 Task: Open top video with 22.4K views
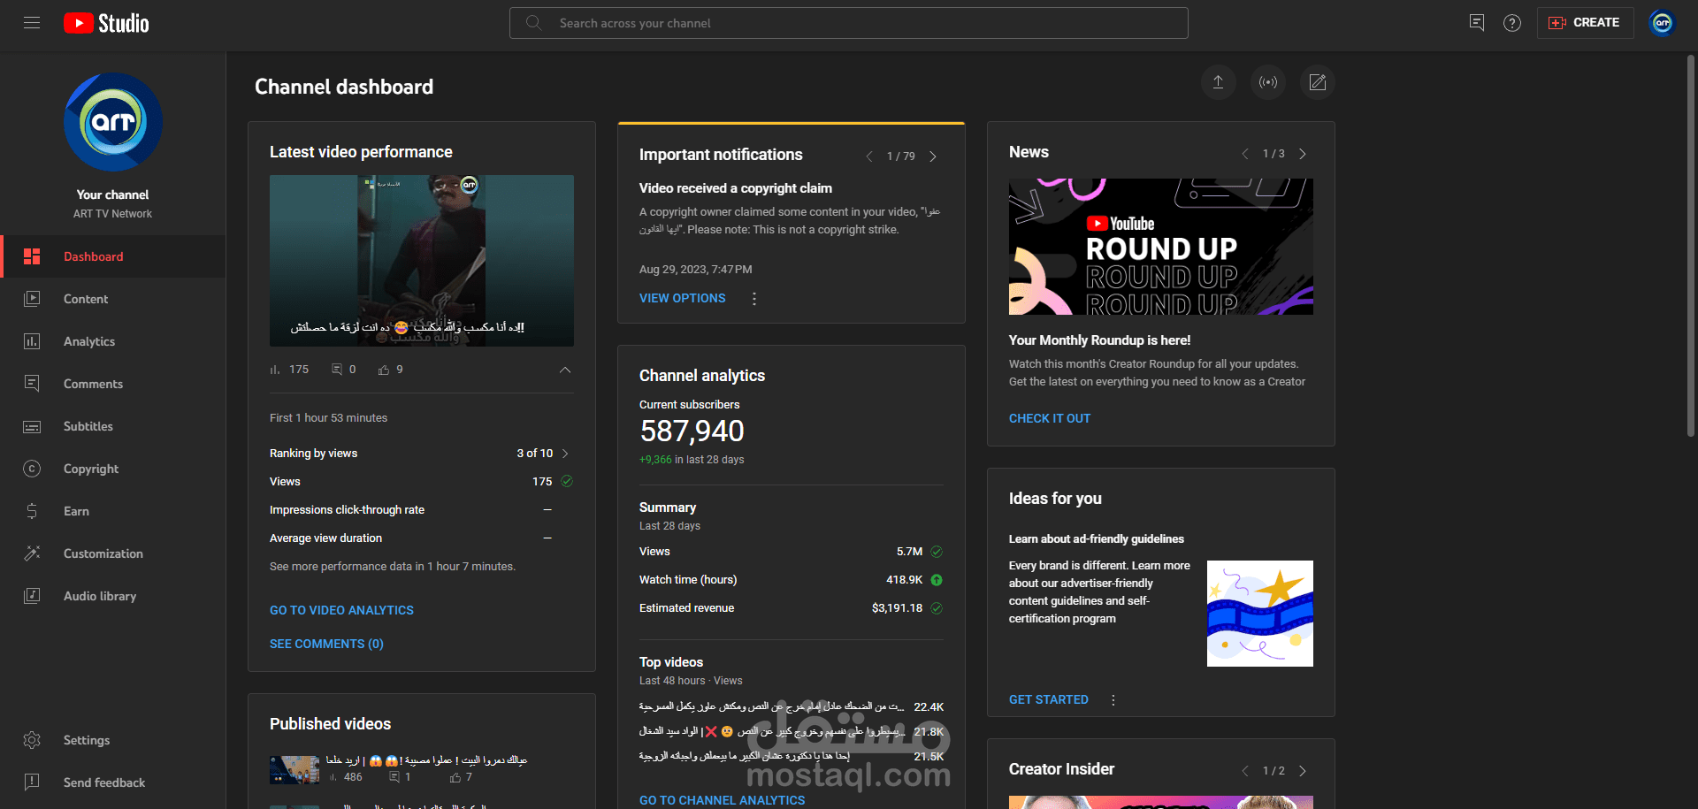[x=792, y=706]
